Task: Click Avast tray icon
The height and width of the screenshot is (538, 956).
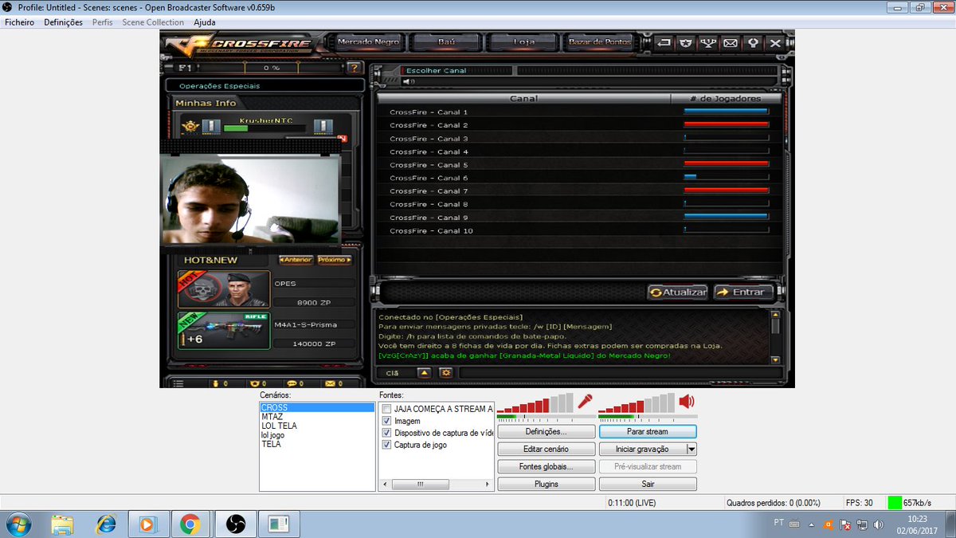Action: click(829, 524)
